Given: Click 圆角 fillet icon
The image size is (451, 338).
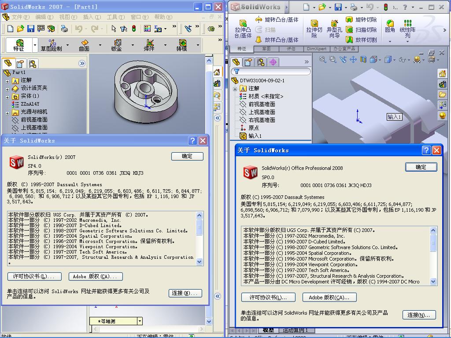Looking at the screenshot, I should point(390,26).
